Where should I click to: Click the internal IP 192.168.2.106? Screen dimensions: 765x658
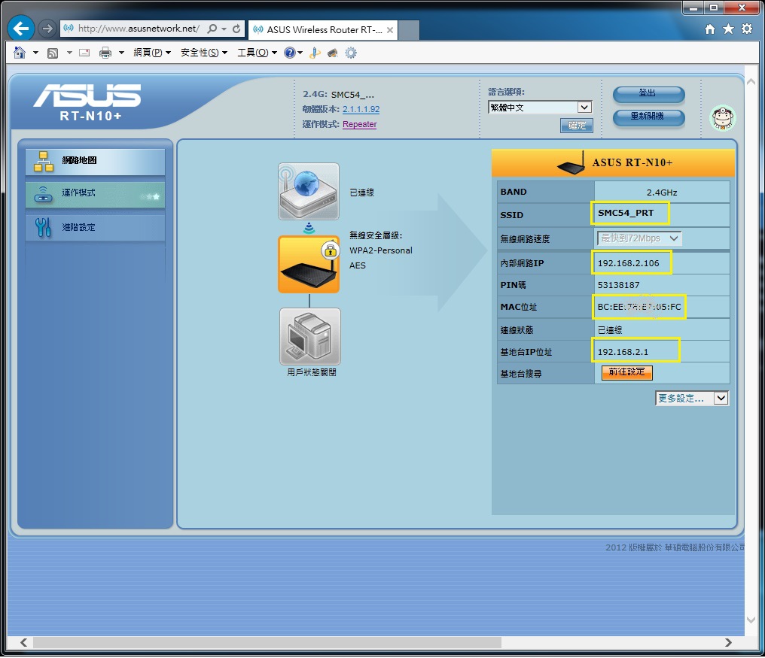pos(629,263)
